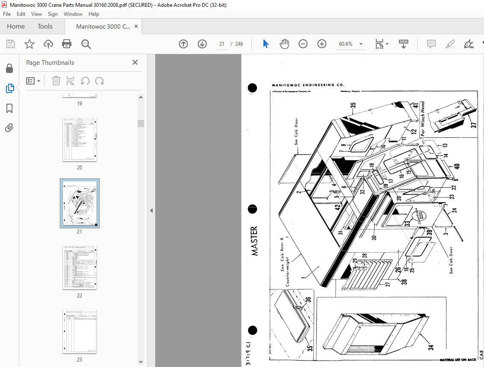Screen dimensions: 484x367
Task: Toggle Page Thumbnails panel icon
Action: (x=9, y=88)
